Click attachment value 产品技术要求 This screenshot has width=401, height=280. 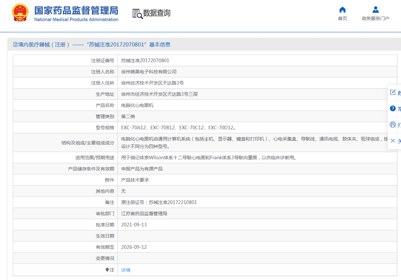tap(135, 180)
